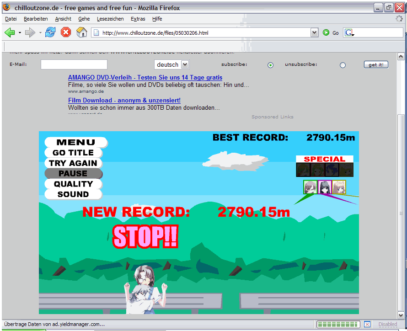Screen dimensions: 407x331
Task: Click the vertical scrollbar thumb
Action: [401, 213]
